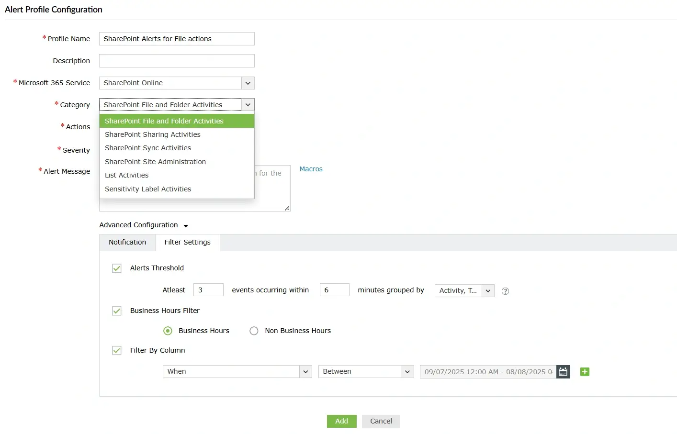The width and height of the screenshot is (677, 434).
Task: Open the Macros link
Action: tap(311, 169)
